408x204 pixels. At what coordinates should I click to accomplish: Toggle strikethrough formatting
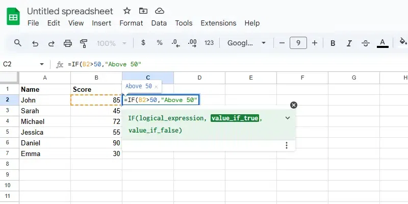pyautogui.click(x=366, y=43)
